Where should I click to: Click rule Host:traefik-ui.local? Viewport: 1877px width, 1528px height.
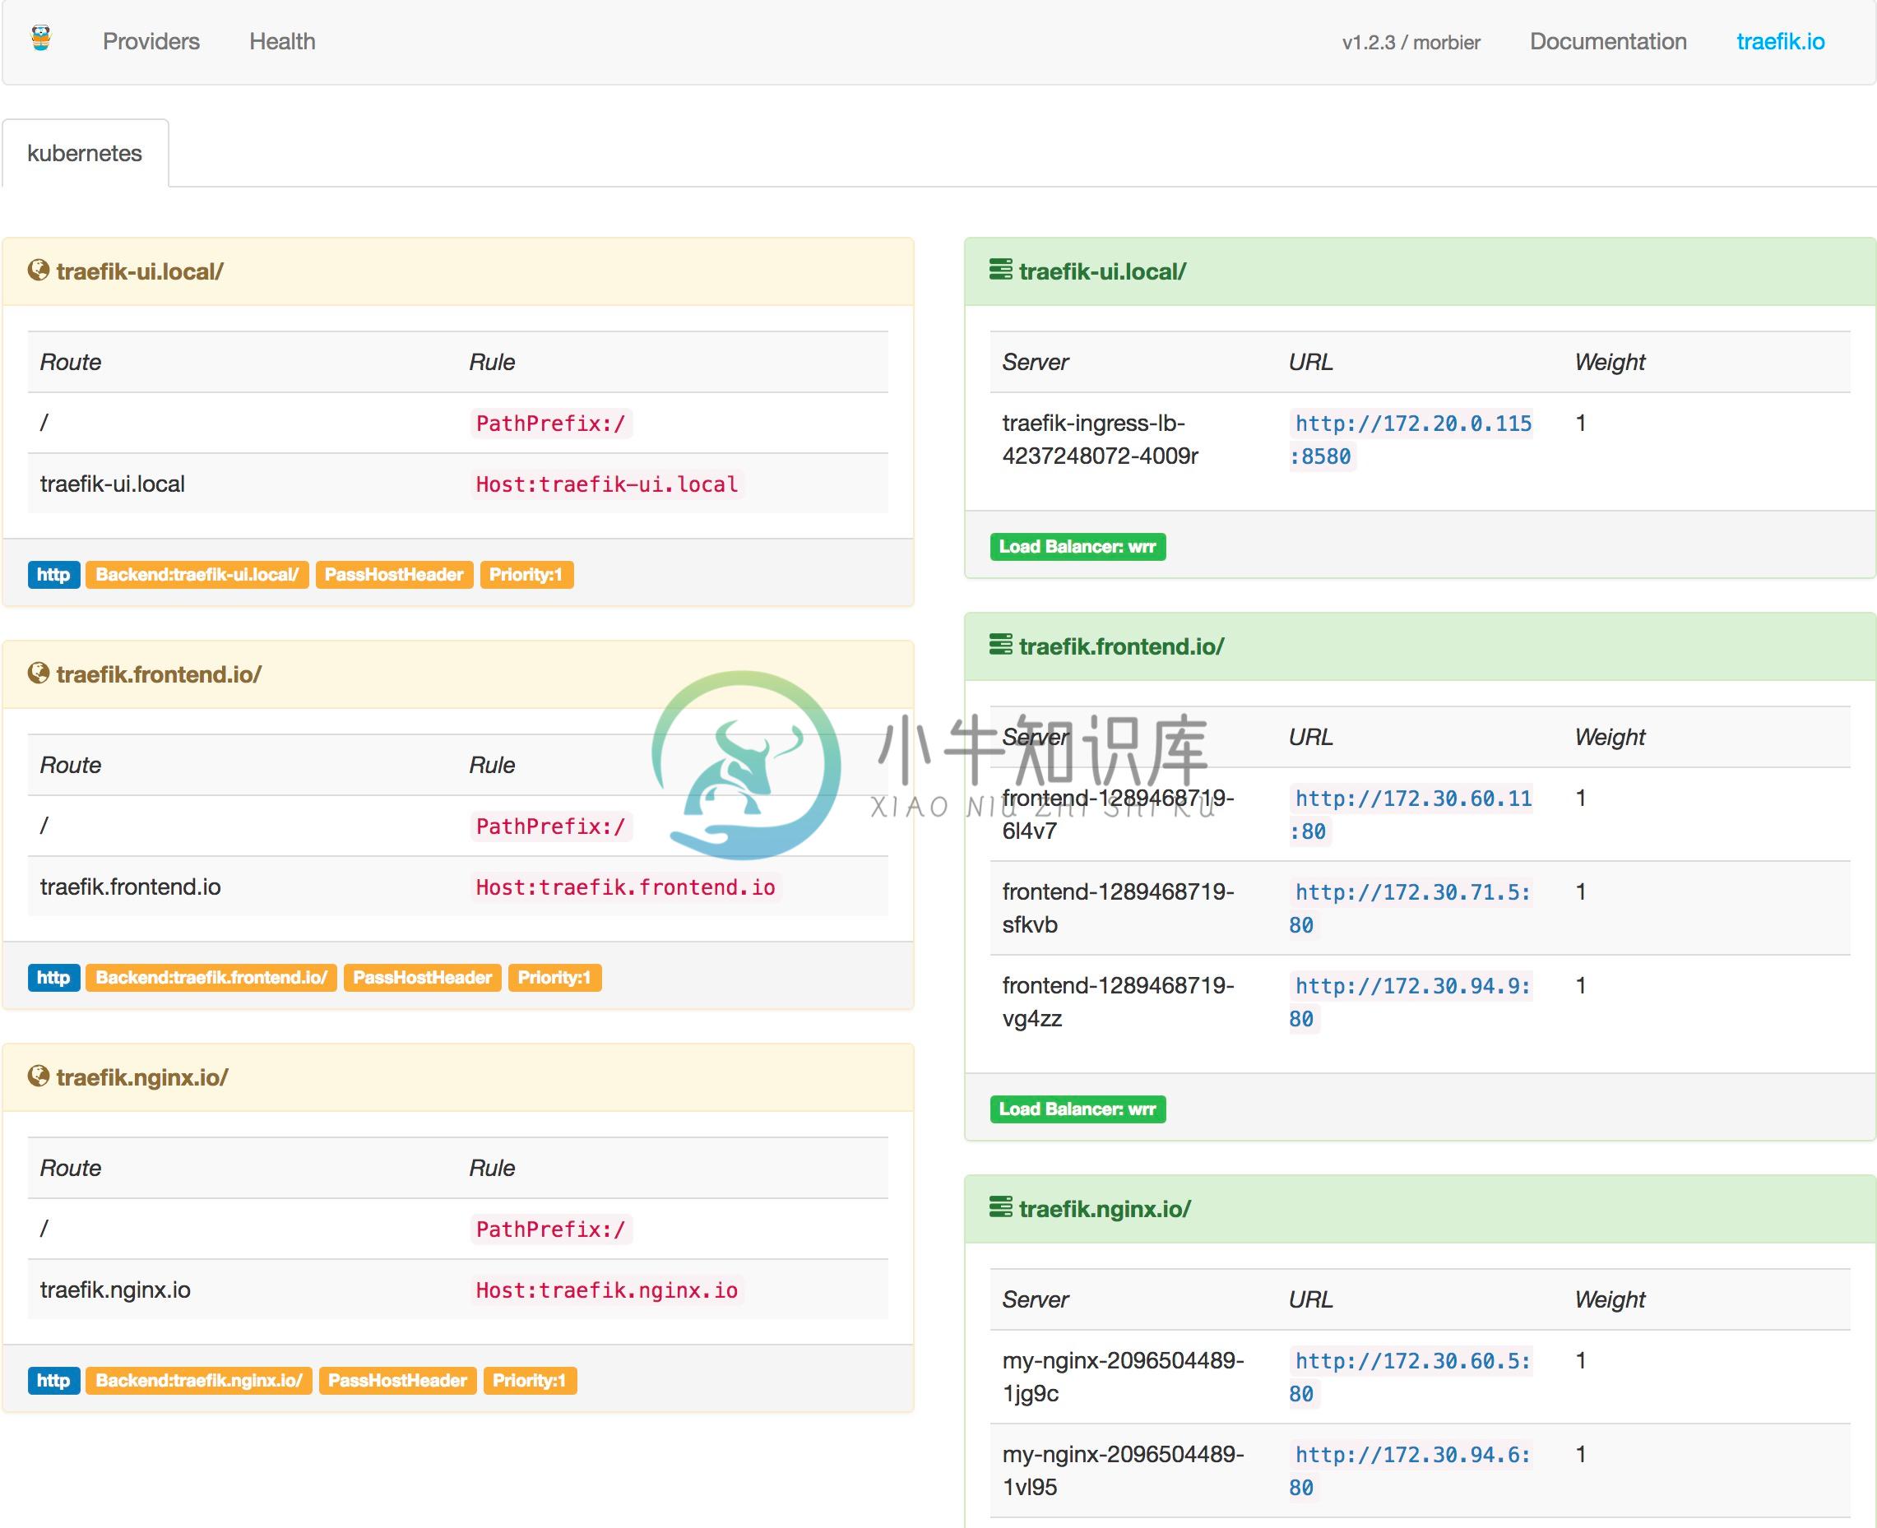(x=608, y=484)
